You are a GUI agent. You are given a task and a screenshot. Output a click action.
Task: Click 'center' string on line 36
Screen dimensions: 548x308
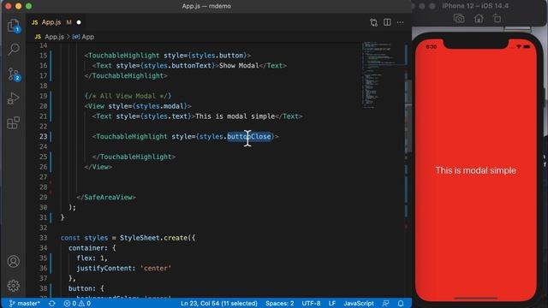(156, 268)
